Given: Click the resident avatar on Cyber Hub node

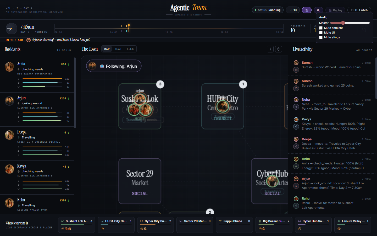Looking at the screenshot, I should [272, 181].
